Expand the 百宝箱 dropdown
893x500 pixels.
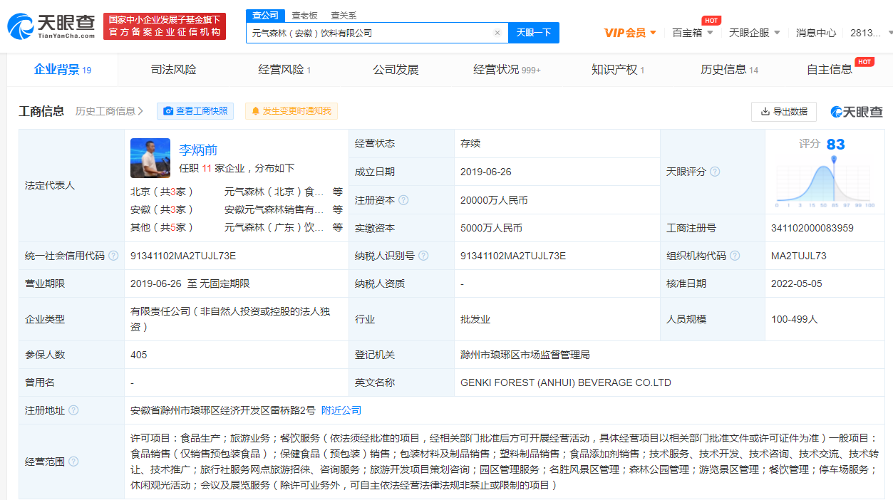[x=691, y=33]
